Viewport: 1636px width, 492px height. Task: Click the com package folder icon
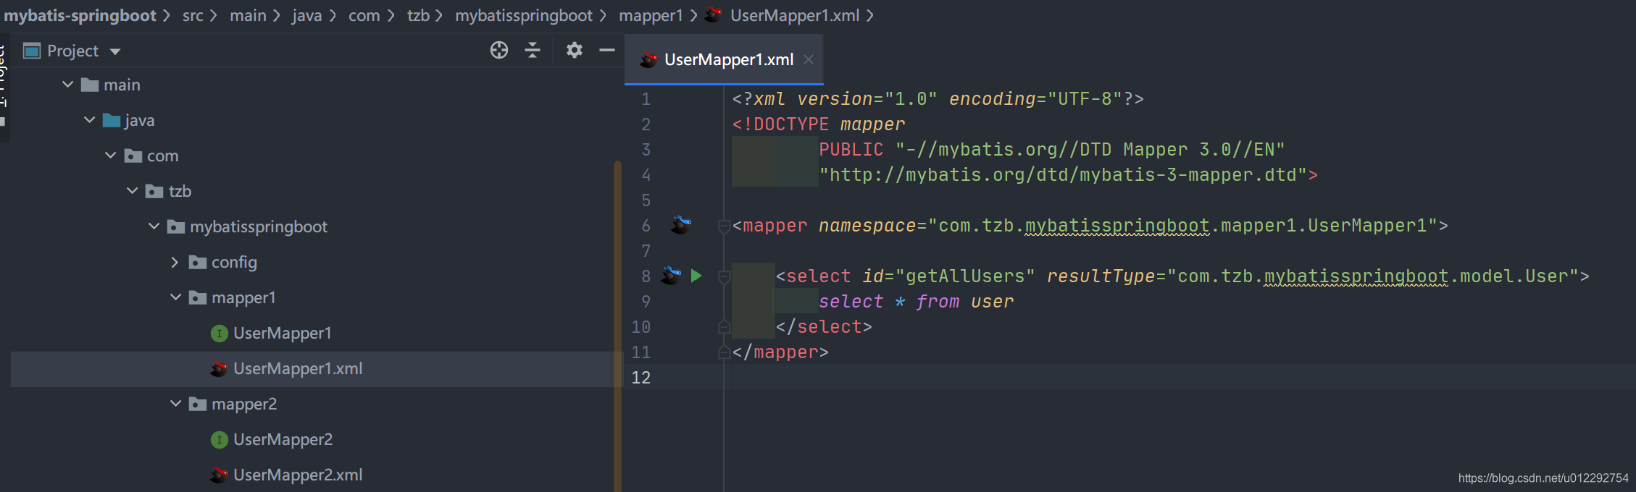click(133, 156)
